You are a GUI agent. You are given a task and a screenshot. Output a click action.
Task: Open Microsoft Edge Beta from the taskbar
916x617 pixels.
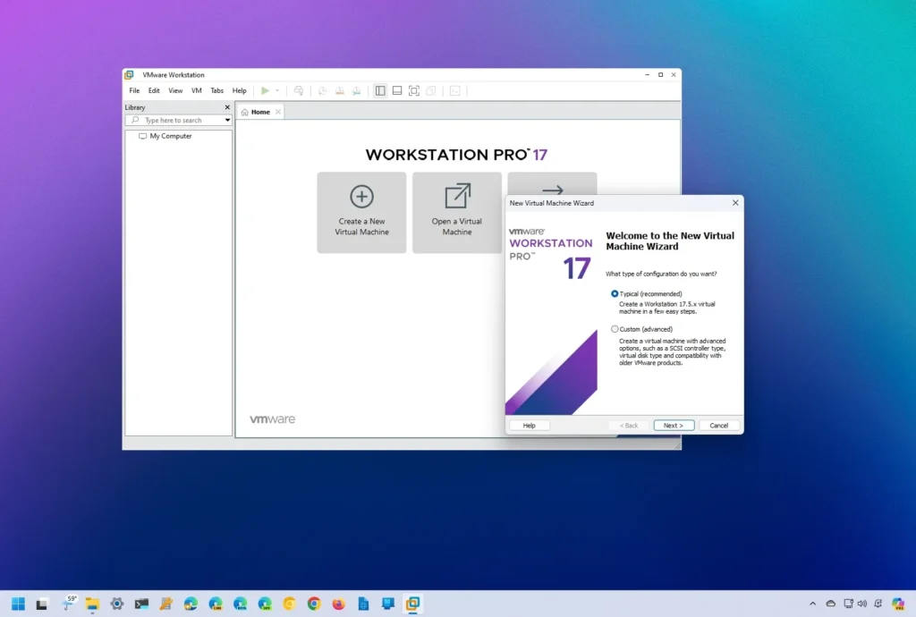click(240, 604)
